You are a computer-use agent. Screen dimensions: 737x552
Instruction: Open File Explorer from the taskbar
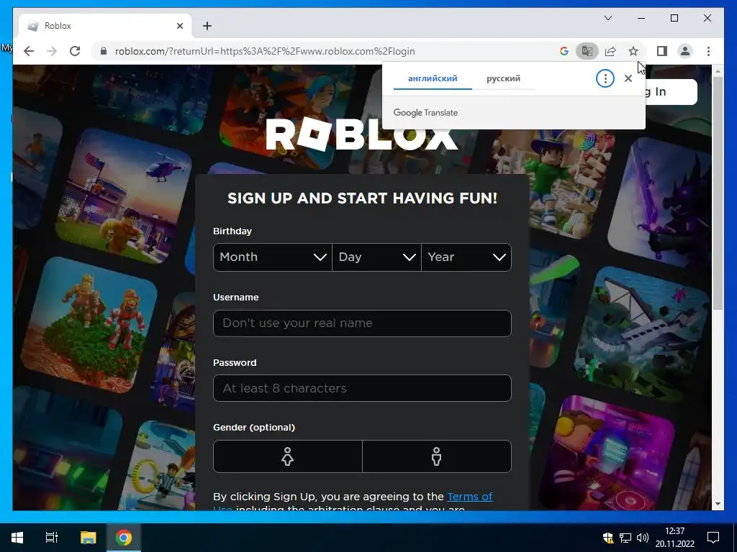(88, 538)
